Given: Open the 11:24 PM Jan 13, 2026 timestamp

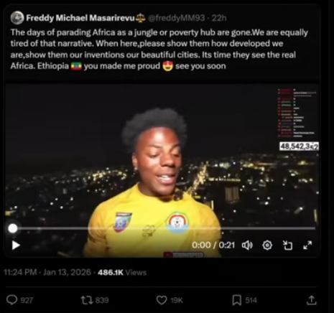Looking at the screenshot, I should [x=47, y=272].
